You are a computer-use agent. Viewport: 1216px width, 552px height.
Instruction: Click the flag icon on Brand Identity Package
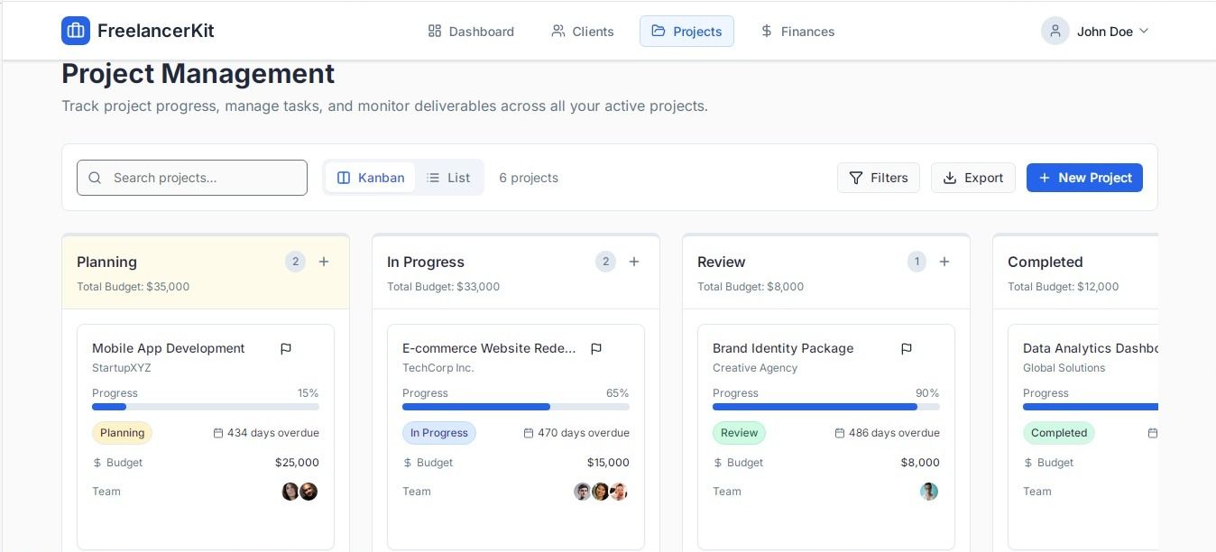[907, 349]
